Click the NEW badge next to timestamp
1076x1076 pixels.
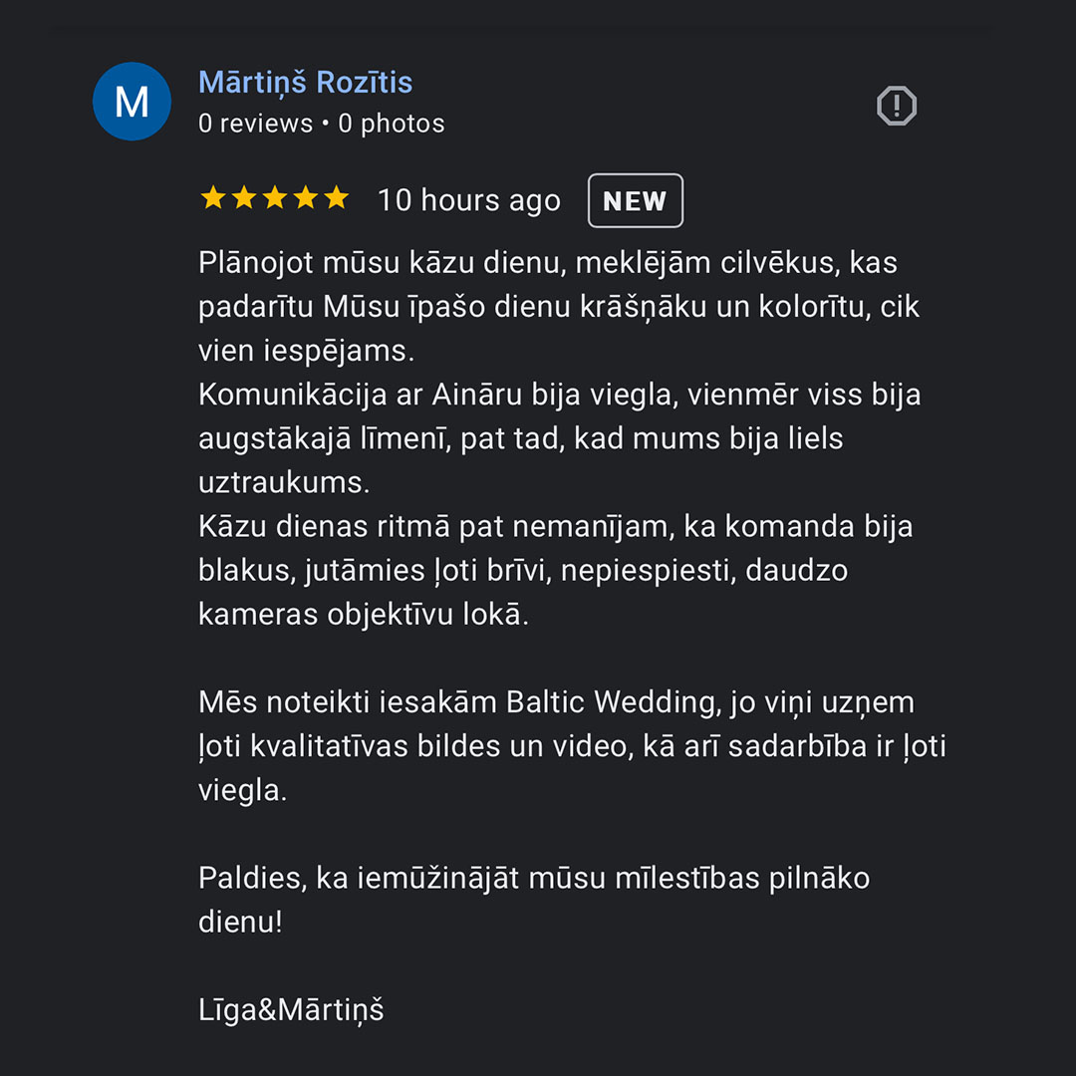point(636,200)
